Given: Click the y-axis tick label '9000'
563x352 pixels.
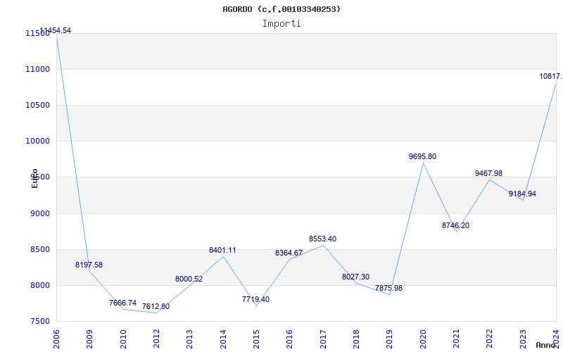Looking at the screenshot, I should [40, 214].
